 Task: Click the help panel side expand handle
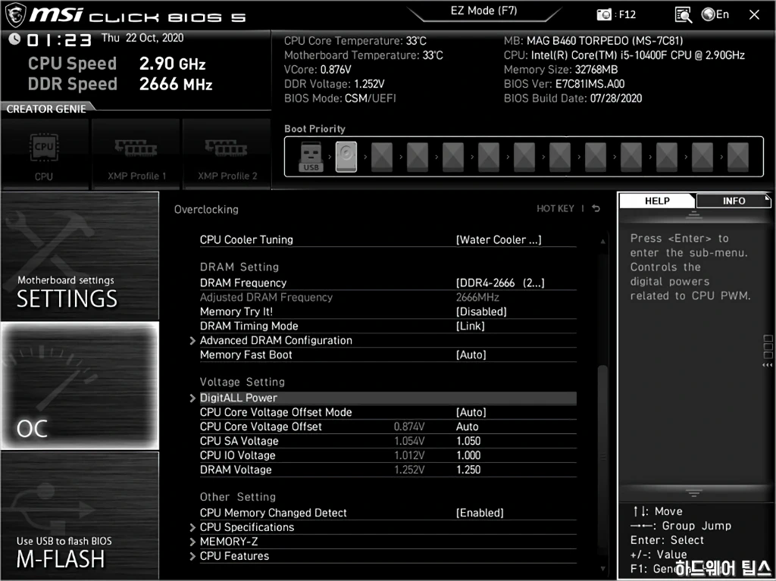tap(768, 351)
